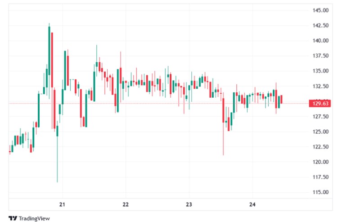The image size is (343, 222).
Task: Select date marker 21 on time axis
Action: (63, 204)
